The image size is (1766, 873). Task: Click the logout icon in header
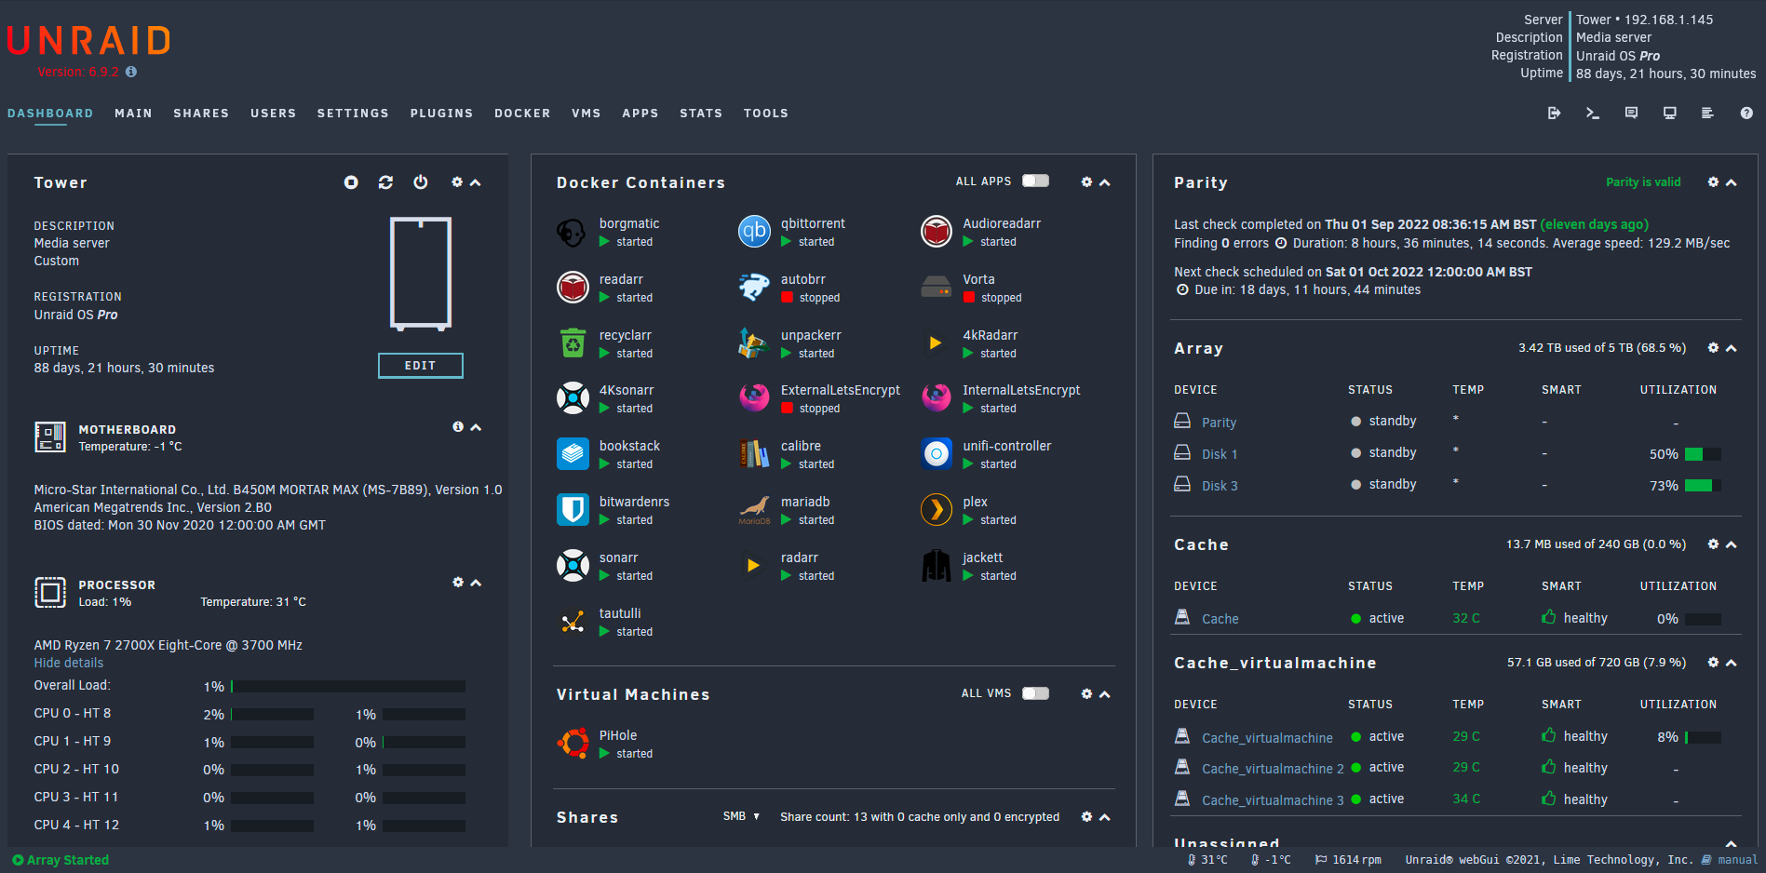[x=1554, y=113]
